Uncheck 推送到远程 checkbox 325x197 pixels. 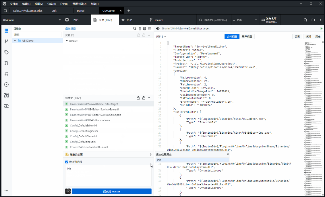click(x=67, y=162)
